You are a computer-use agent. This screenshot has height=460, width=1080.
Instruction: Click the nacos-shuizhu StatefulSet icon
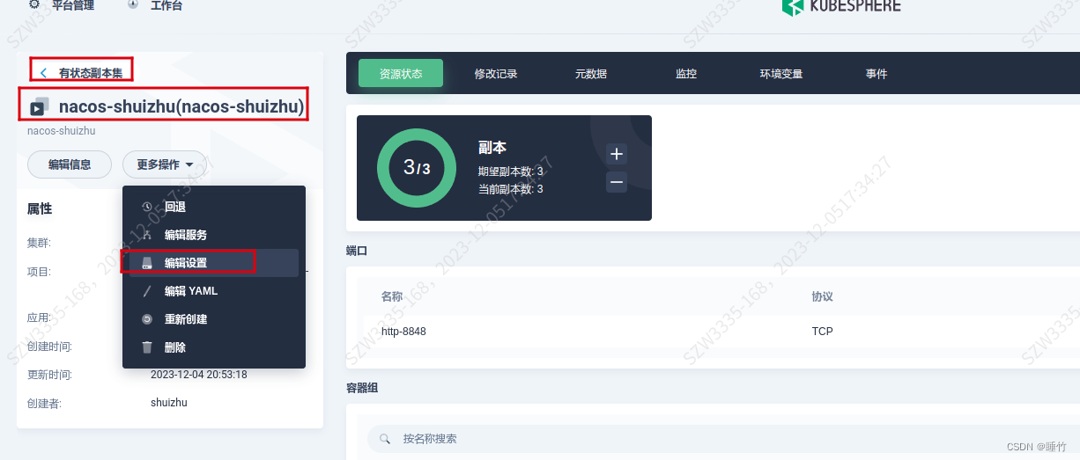pos(38,106)
